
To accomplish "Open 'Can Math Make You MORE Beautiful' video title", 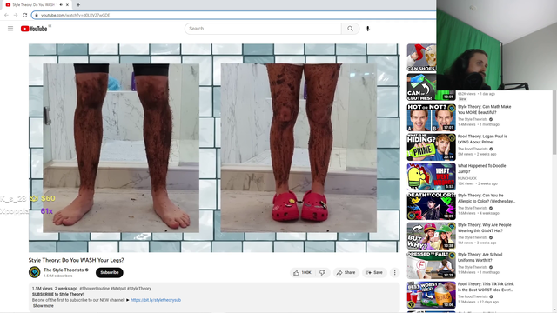I will [484, 110].
